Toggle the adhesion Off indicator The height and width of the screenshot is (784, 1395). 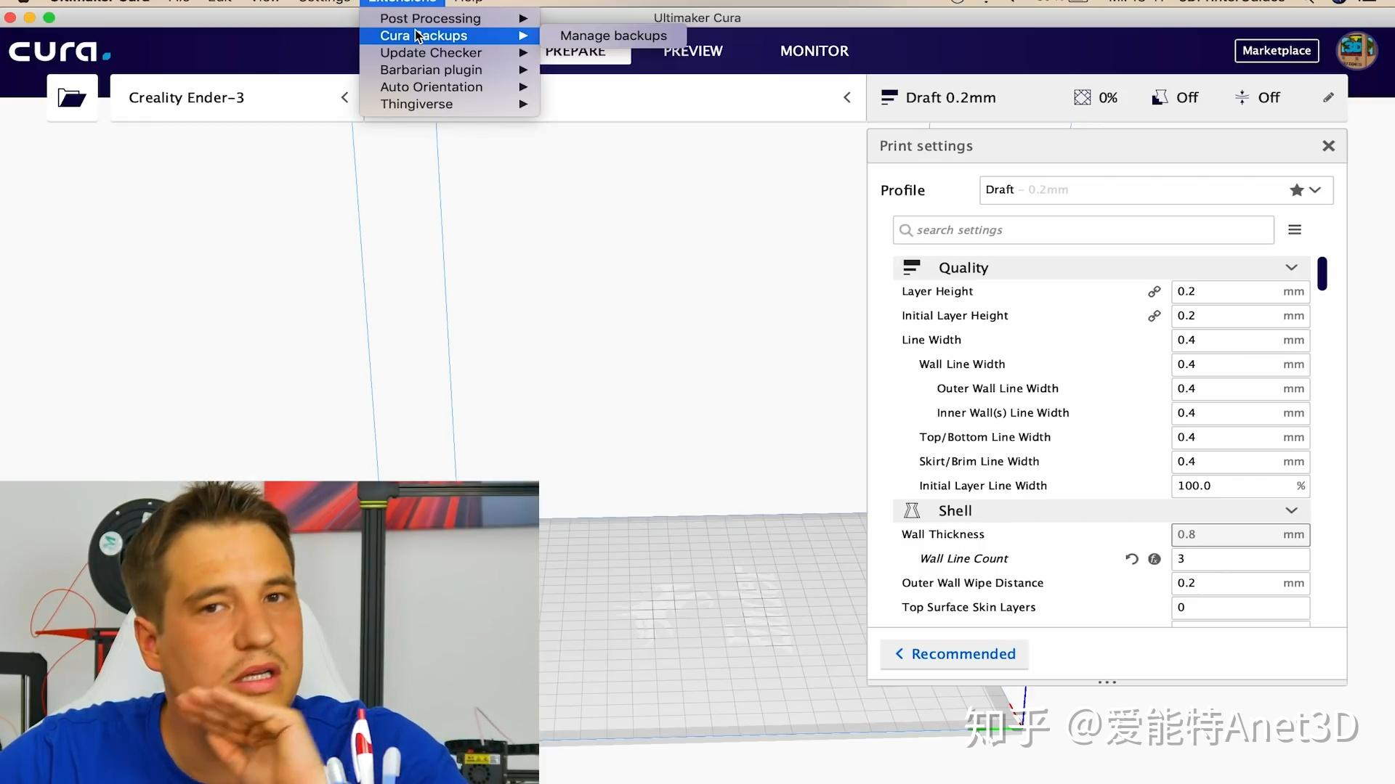pyautogui.click(x=1257, y=98)
